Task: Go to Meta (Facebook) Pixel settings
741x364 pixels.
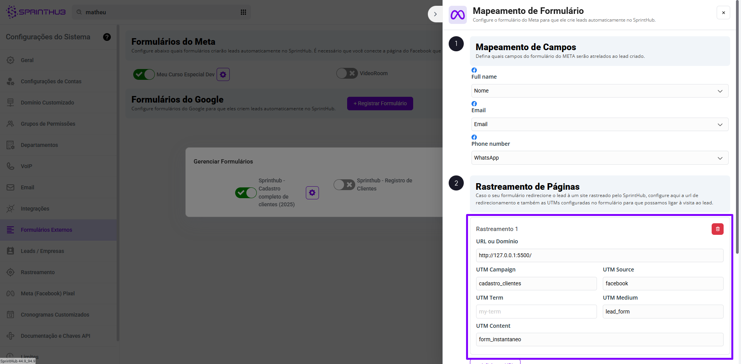Action: [x=47, y=293]
